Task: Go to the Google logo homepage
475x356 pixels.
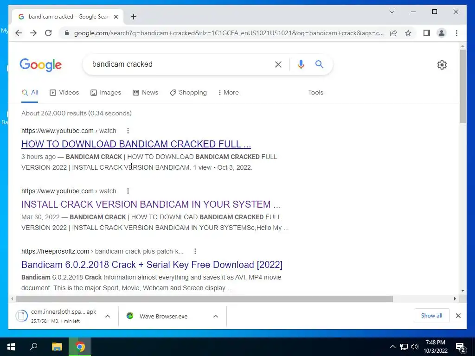Action: pos(41,65)
